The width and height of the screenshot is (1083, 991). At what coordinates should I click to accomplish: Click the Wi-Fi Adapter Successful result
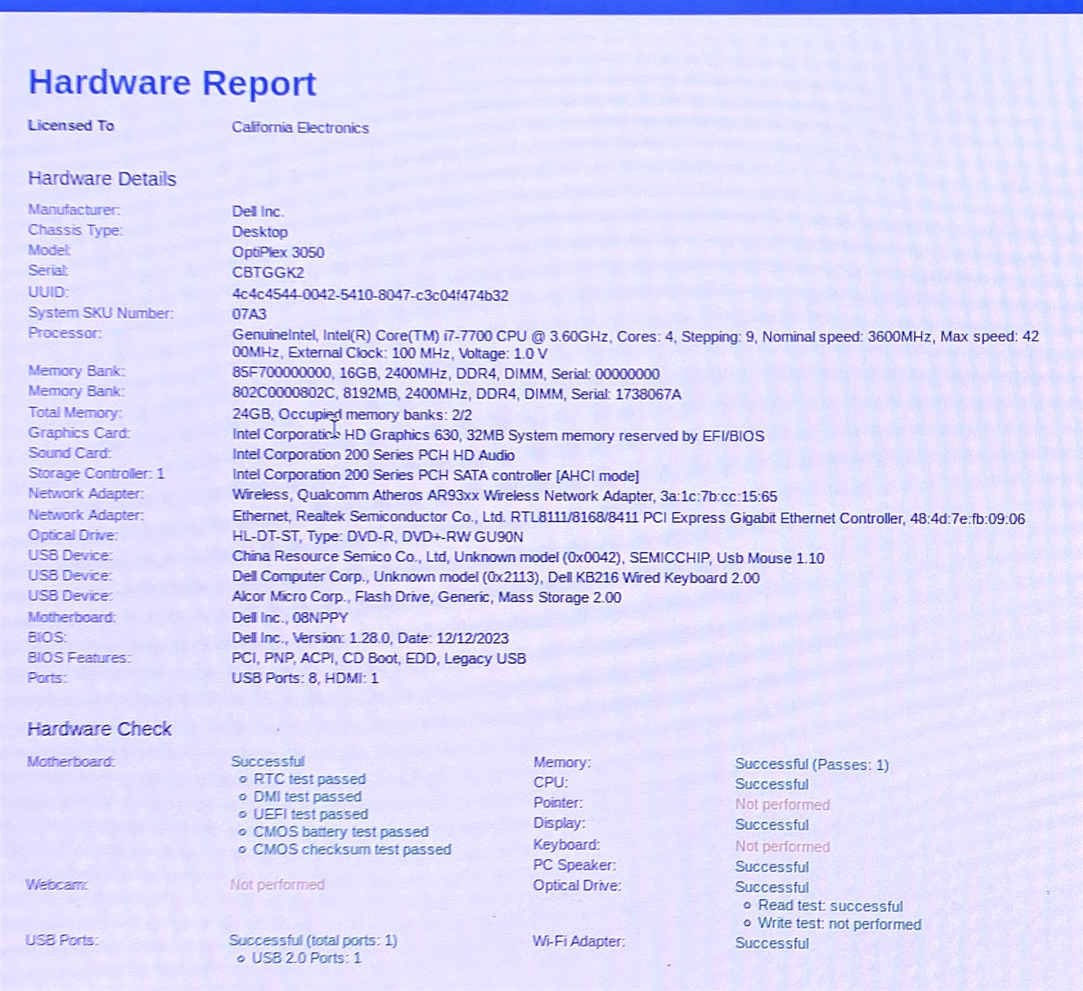pyautogui.click(x=772, y=943)
